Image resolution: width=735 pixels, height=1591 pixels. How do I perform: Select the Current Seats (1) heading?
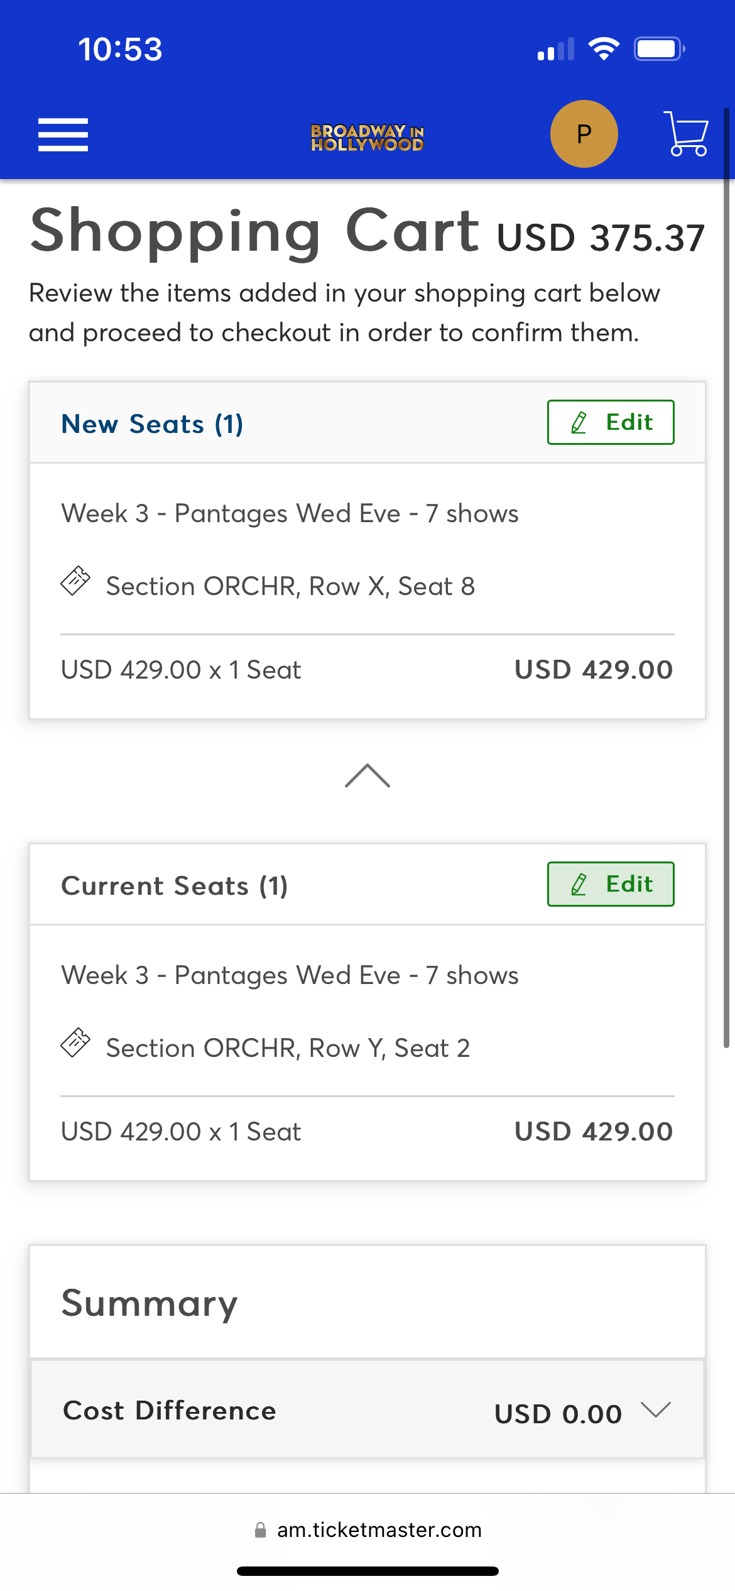[175, 886]
